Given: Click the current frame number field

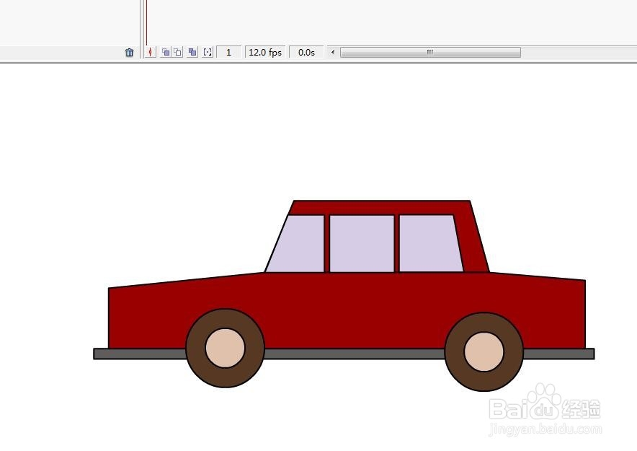Looking at the screenshot, I should 228,53.
